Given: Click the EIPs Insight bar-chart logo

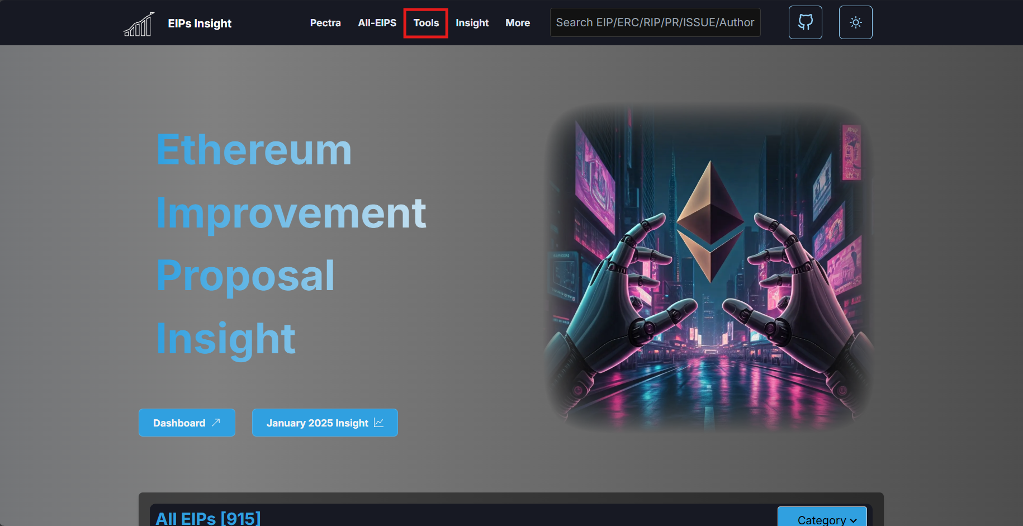Looking at the screenshot, I should [138, 22].
